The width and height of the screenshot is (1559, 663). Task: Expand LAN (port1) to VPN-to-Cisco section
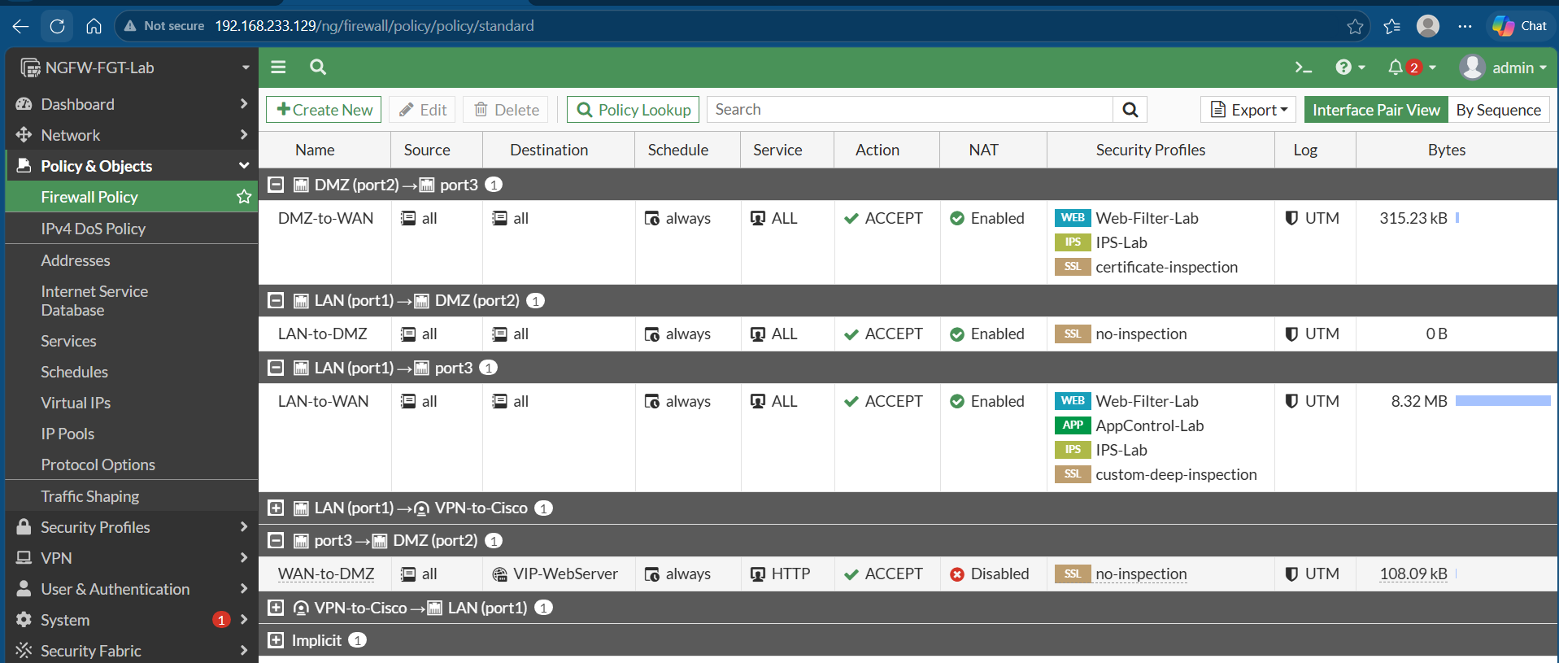click(x=277, y=508)
